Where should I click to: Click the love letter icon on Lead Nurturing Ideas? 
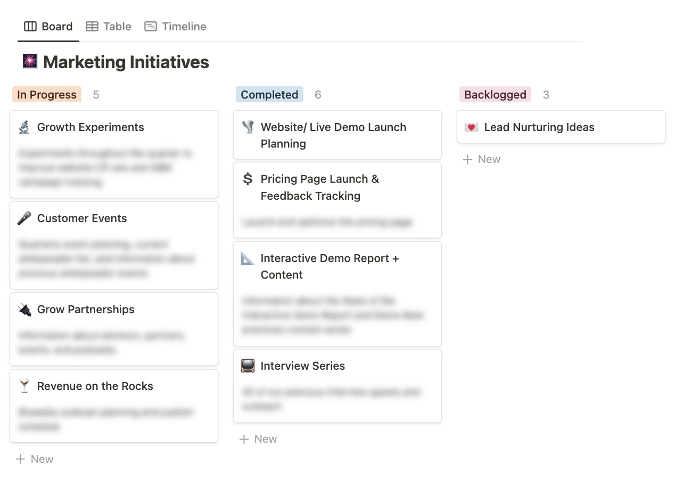471,127
